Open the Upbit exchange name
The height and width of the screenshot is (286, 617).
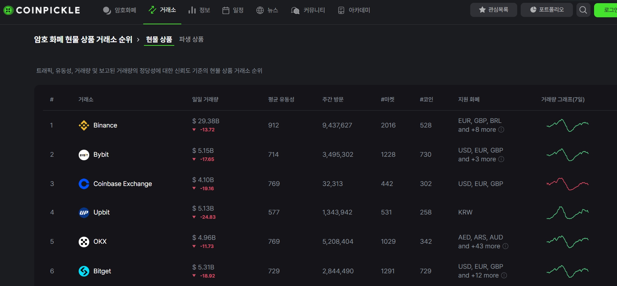(102, 212)
